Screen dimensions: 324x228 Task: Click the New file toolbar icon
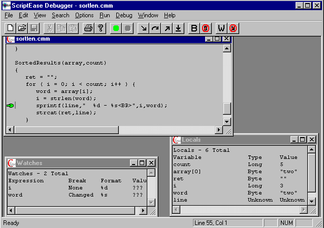10,28
